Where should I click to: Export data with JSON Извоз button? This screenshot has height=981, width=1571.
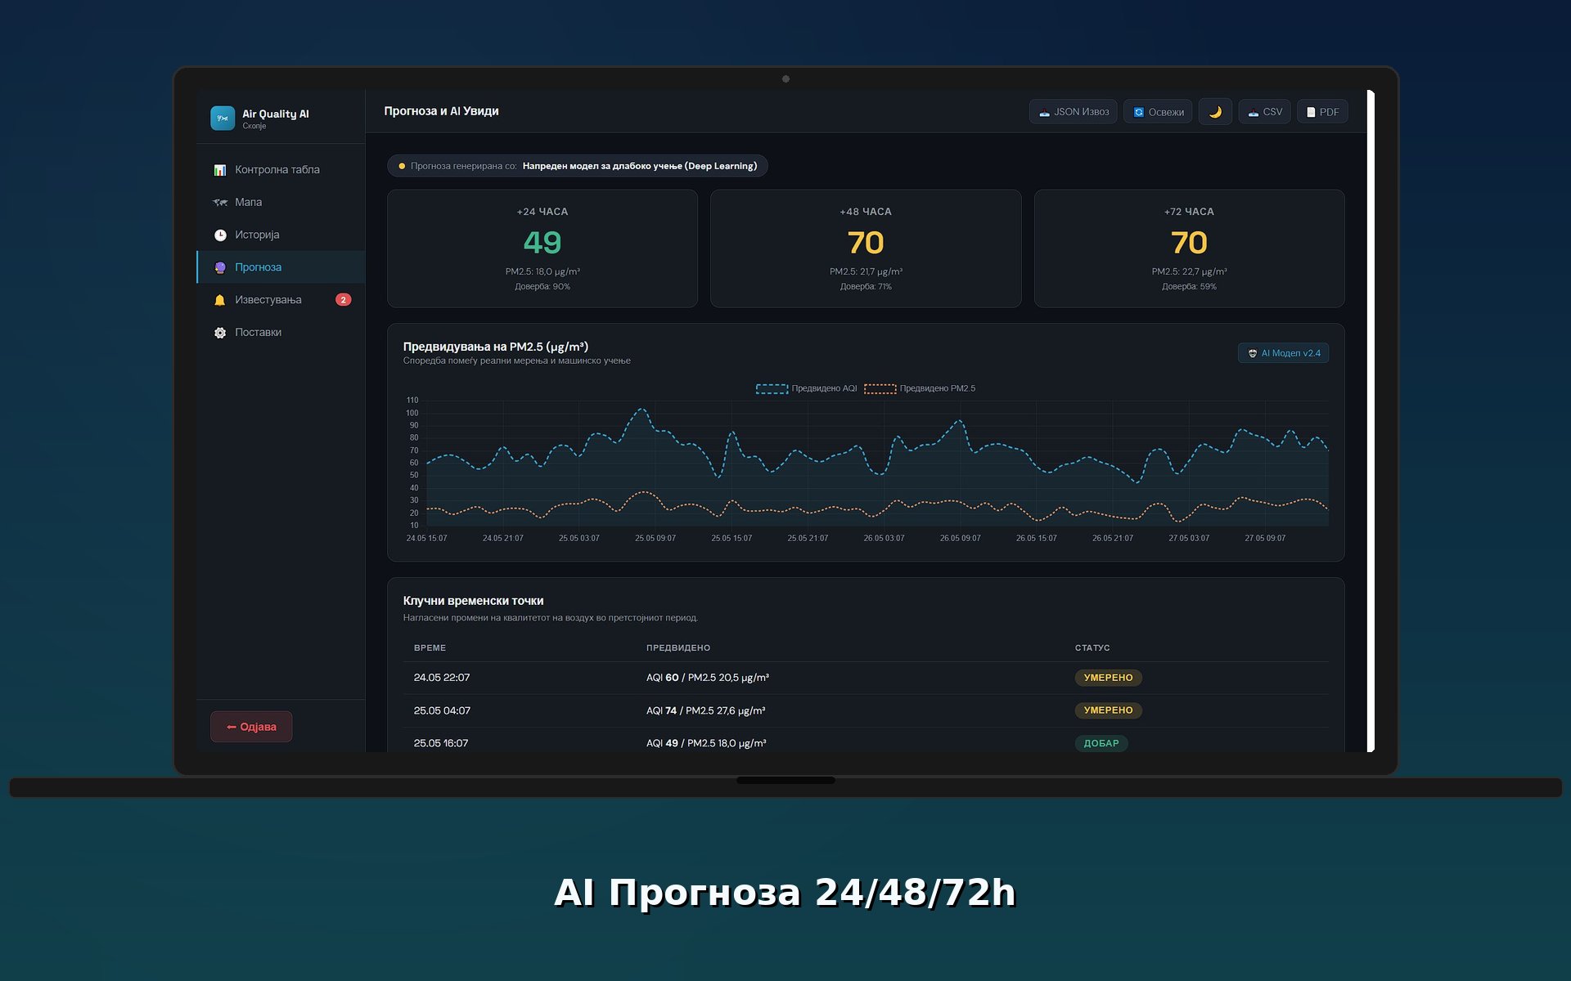point(1073,112)
